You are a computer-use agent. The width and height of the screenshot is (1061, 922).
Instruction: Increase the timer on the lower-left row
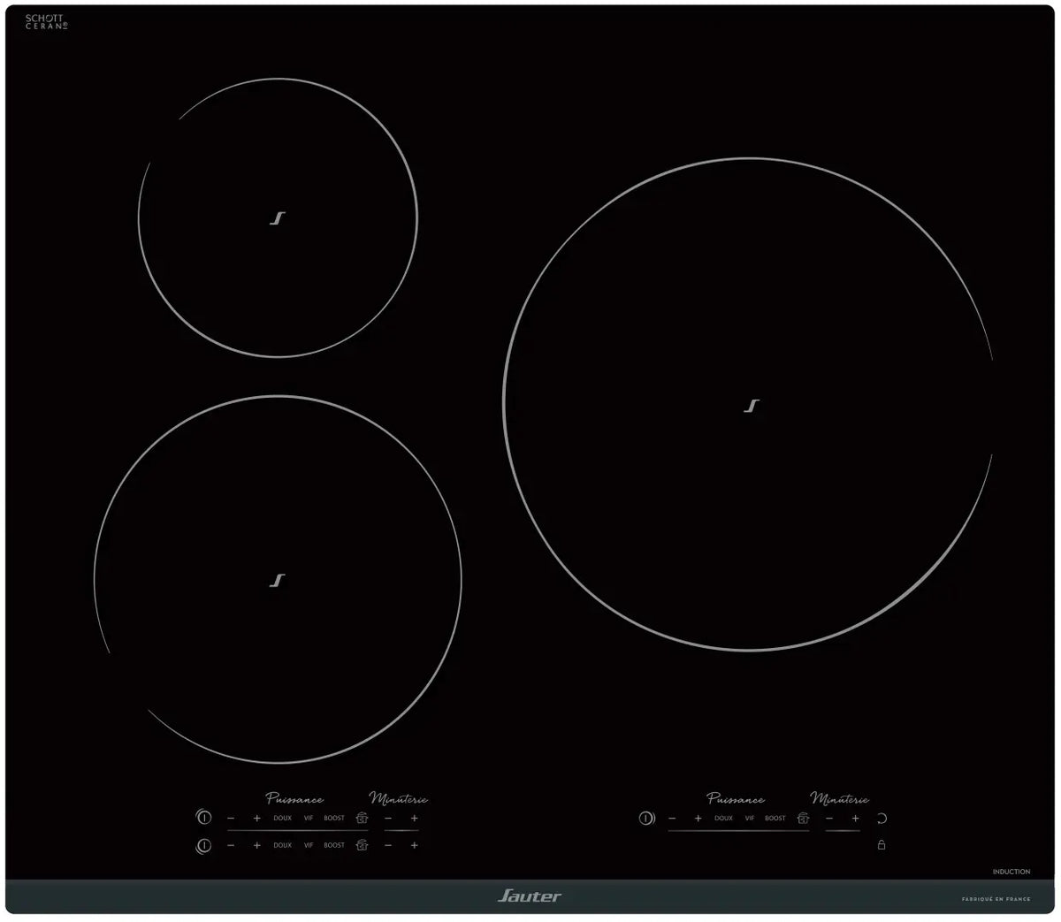coord(414,846)
